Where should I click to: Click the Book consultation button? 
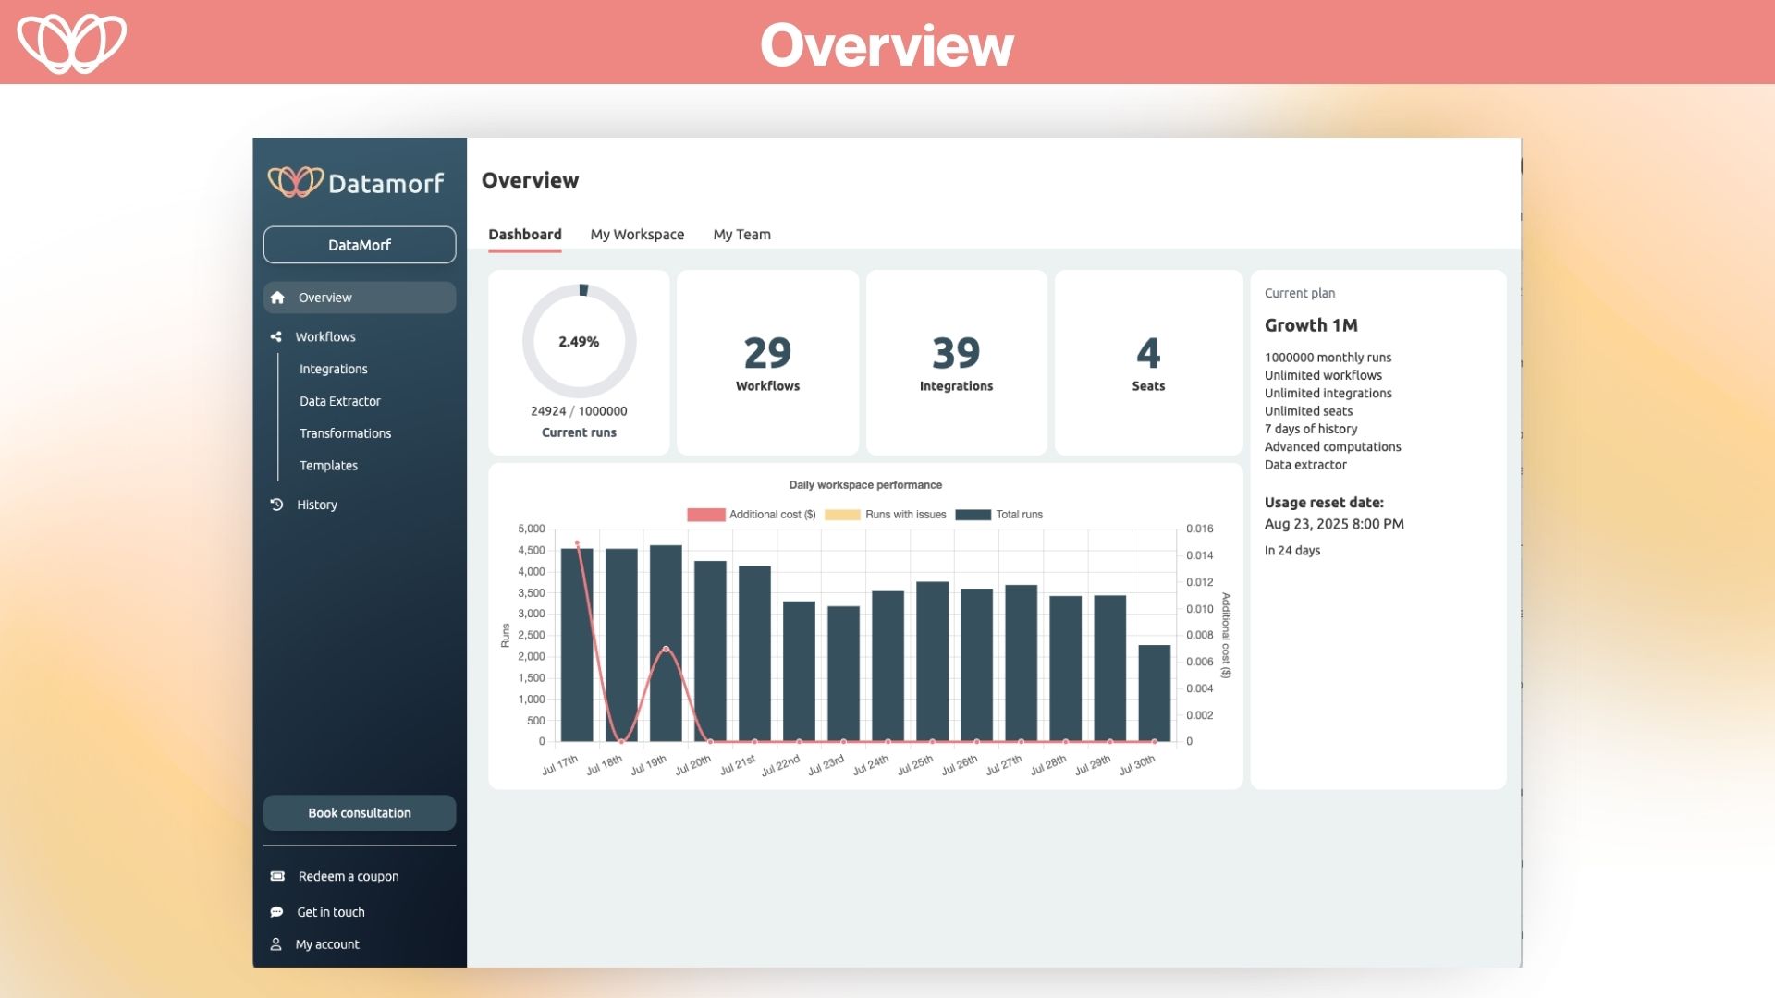tap(359, 812)
